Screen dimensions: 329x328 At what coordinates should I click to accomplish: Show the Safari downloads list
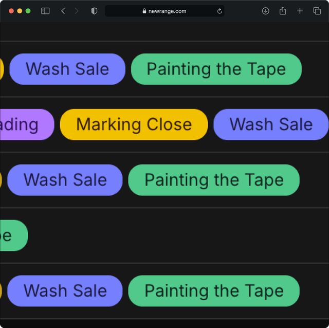265,11
